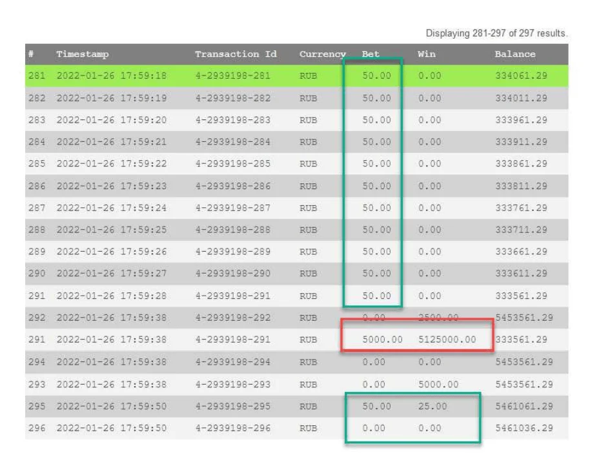The image size is (599, 457).
Task: Open transaction 4-2939198-286
Action: point(232,186)
